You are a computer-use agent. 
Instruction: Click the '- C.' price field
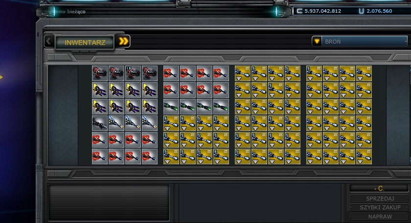coord(379,188)
